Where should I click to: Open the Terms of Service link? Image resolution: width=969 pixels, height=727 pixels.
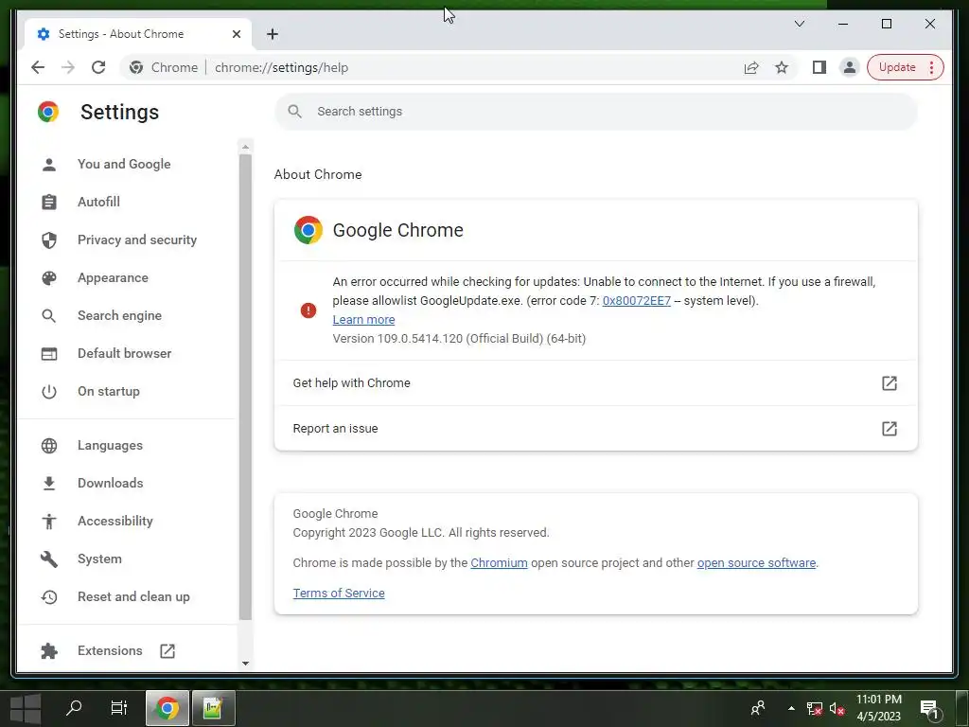pos(339,593)
